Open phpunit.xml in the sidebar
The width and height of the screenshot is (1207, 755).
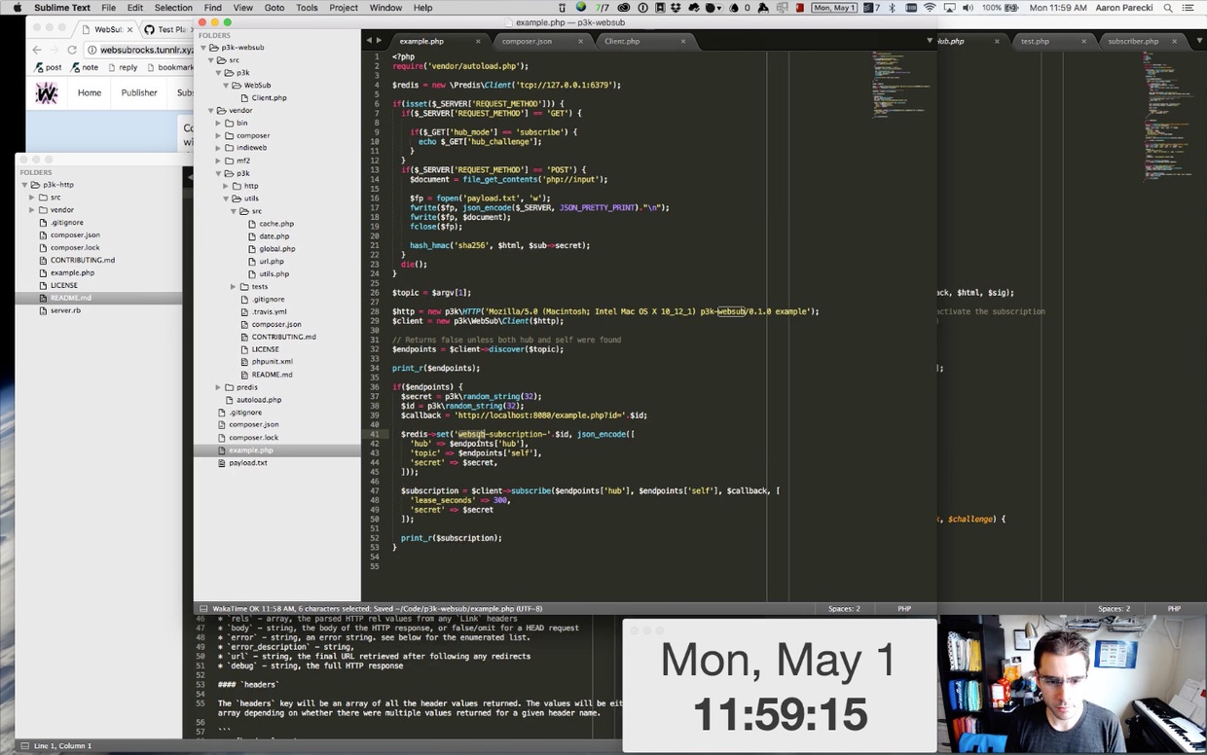coord(272,362)
